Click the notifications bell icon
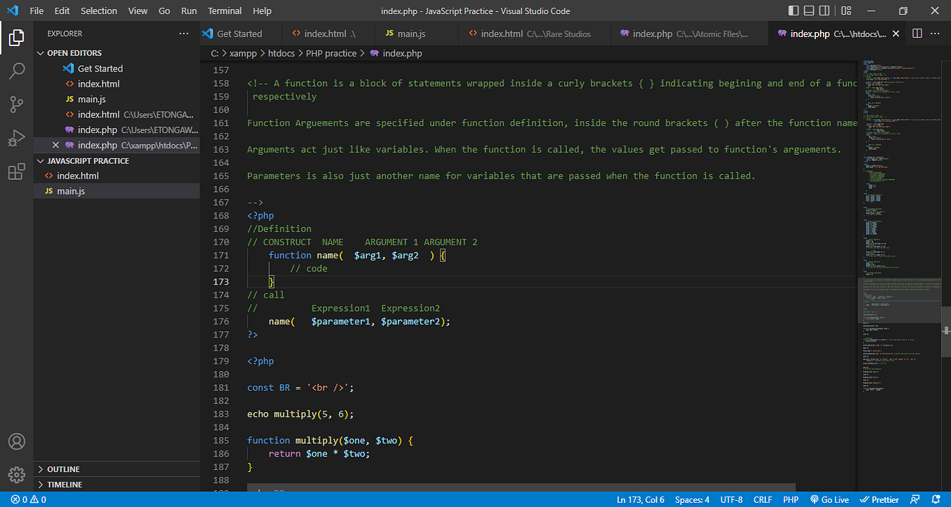This screenshot has height=507, width=951. point(936,499)
